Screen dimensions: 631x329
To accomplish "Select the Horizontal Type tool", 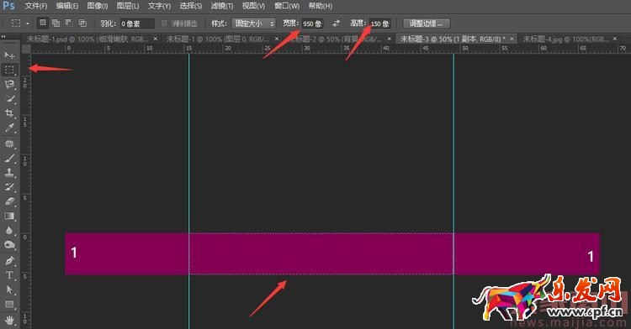I will pyautogui.click(x=9, y=275).
